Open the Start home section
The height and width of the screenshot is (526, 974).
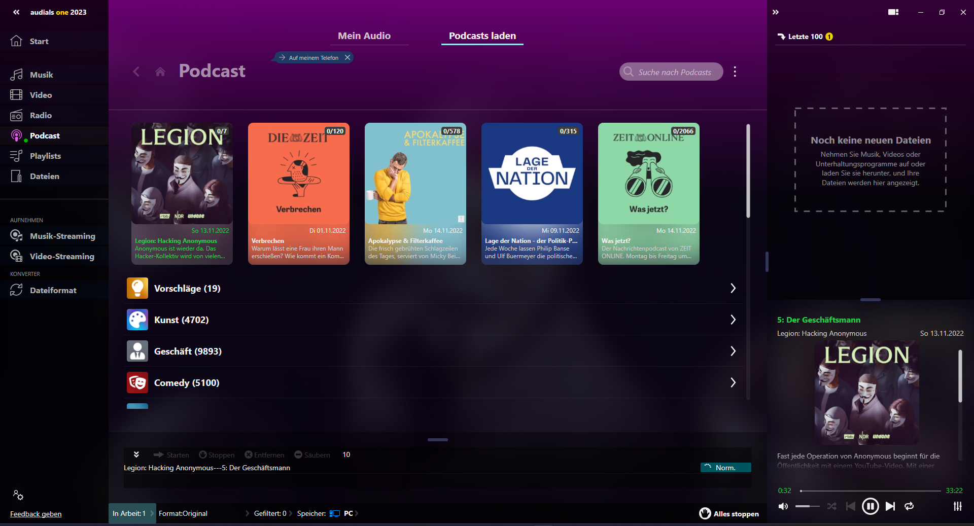tap(54, 41)
